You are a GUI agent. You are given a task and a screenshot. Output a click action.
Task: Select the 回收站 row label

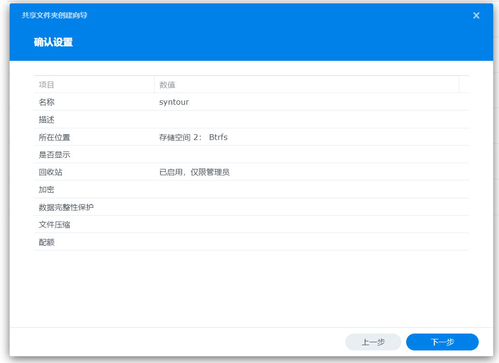point(51,172)
